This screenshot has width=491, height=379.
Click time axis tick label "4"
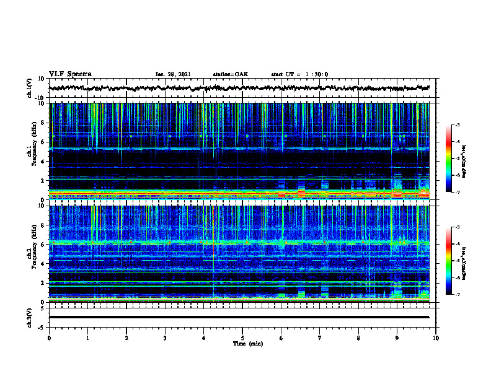[x=204, y=338]
